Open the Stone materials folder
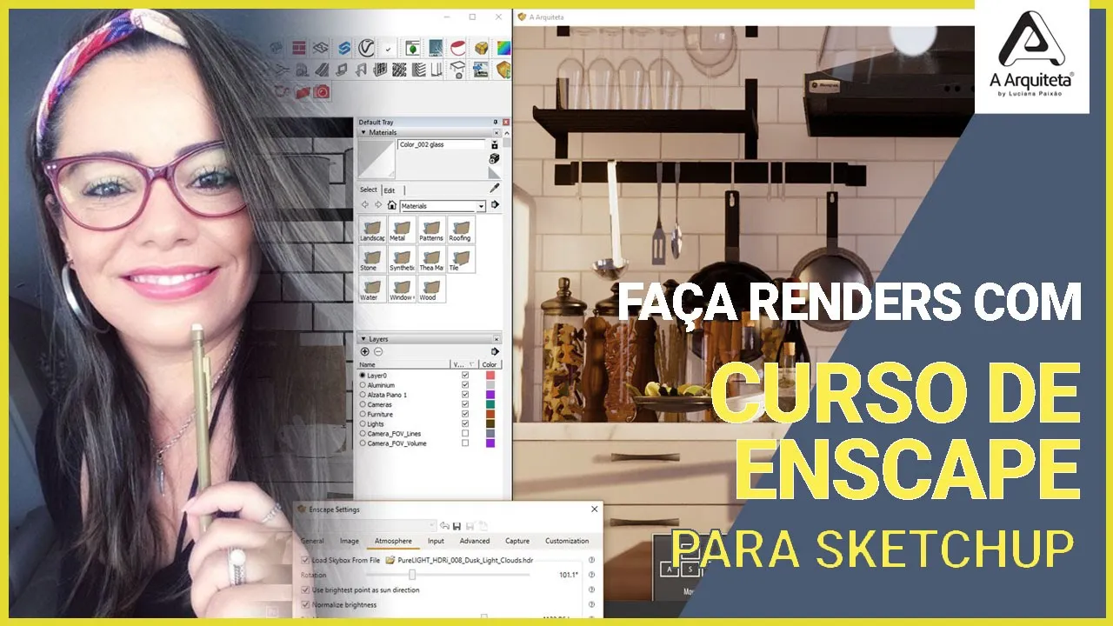Viewport: 1113px width, 626px height. point(372,260)
